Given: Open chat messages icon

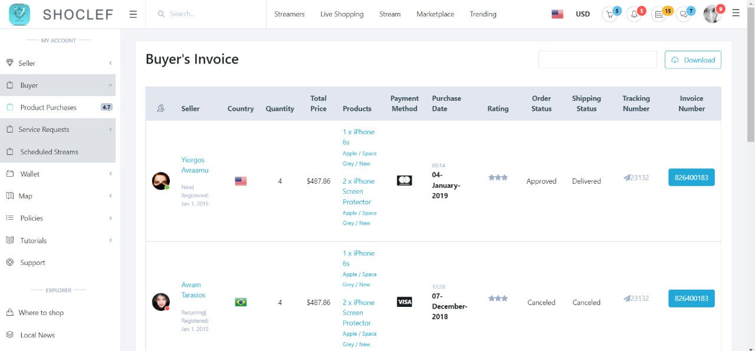Looking at the screenshot, I should coord(684,15).
